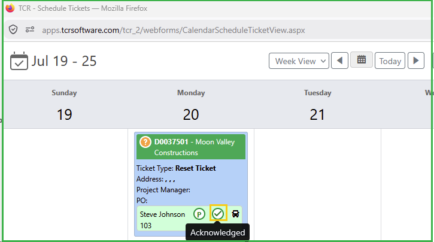The image size is (434, 242).
Task: Open the calendar date picker icon
Action: [361, 59]
